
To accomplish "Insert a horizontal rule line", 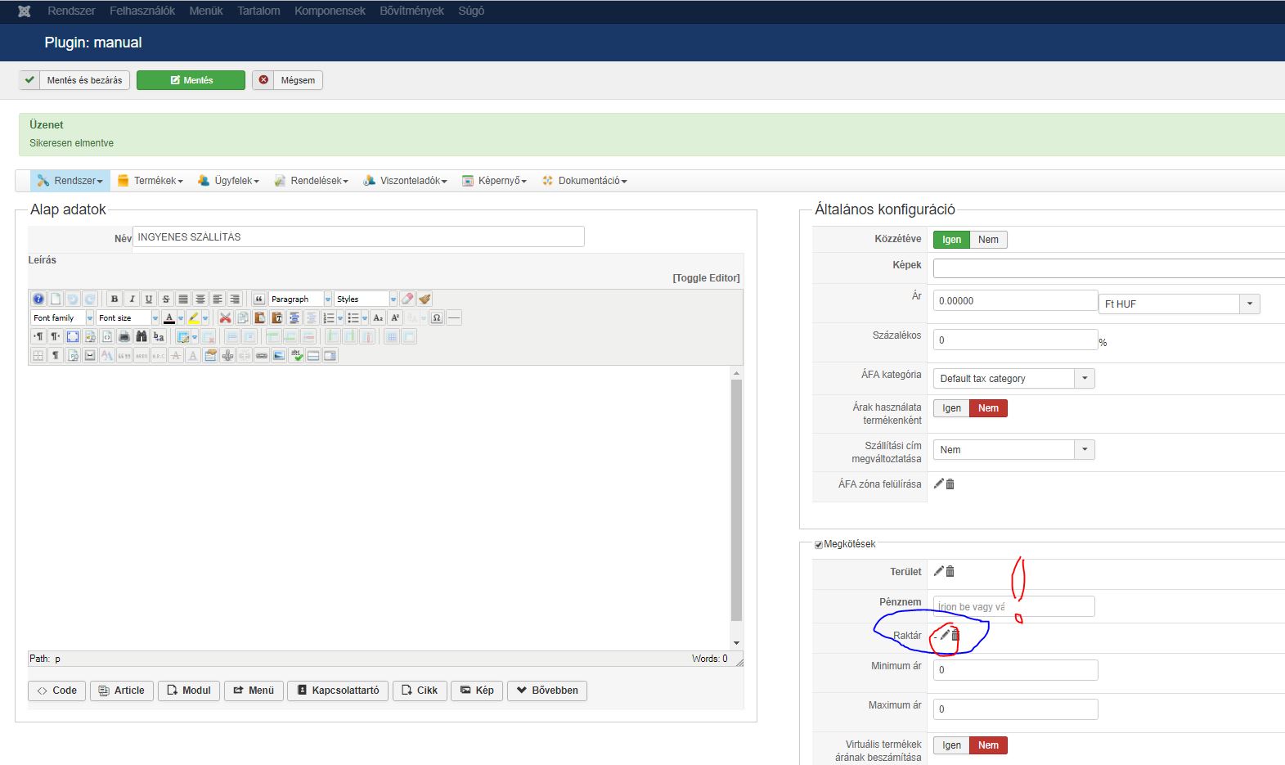I will (x=454, y=317).
